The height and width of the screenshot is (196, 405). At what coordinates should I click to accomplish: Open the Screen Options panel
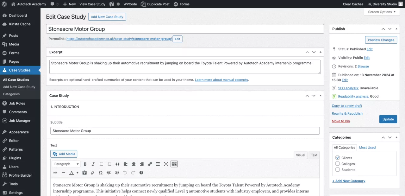[x=382, y=12]
